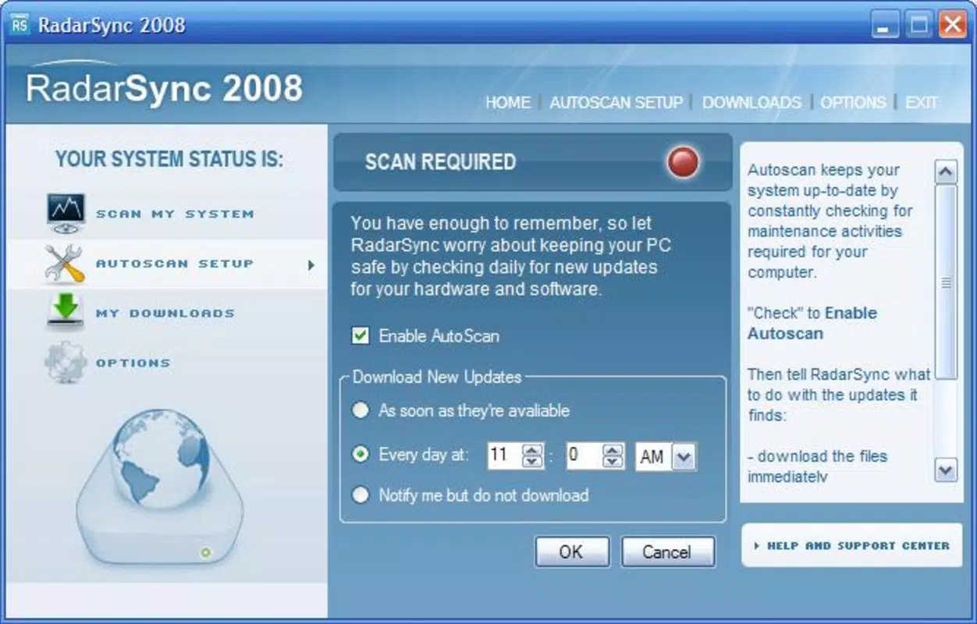Open OPTIONS in top navigation

(x=853, y=102)
